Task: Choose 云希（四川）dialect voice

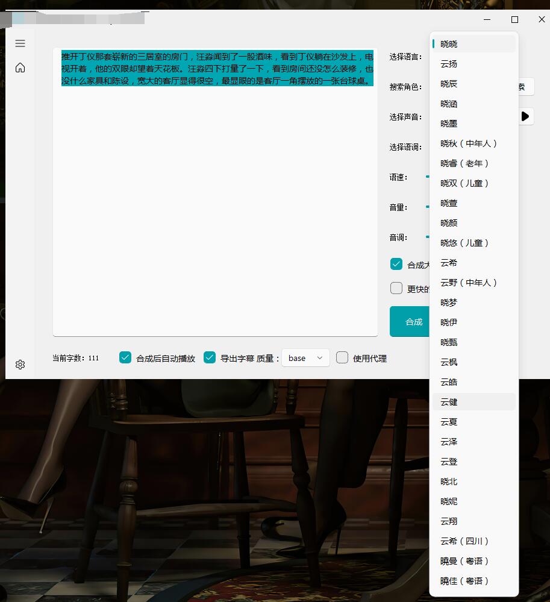Action: click(x=474, y=541)
